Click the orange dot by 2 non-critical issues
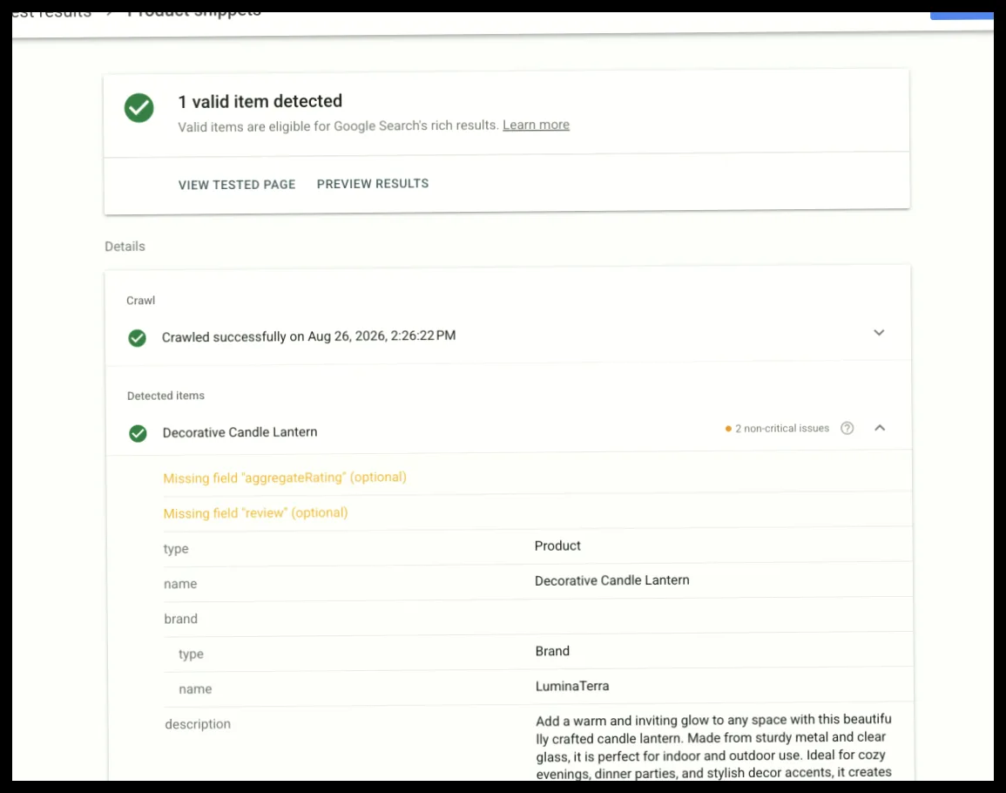 [728, 429]
